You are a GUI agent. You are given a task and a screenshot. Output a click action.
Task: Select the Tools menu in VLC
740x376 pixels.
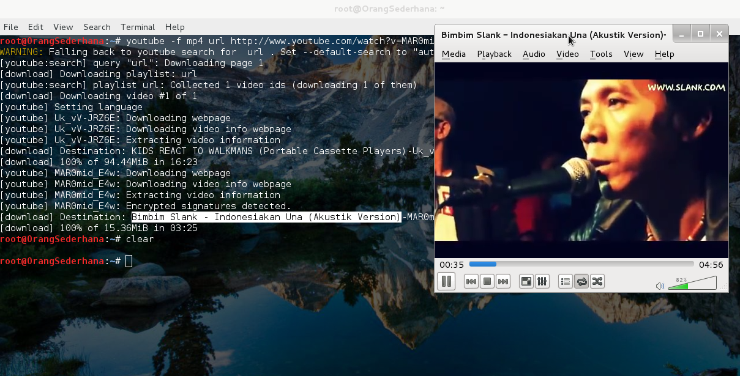point(600,54)
